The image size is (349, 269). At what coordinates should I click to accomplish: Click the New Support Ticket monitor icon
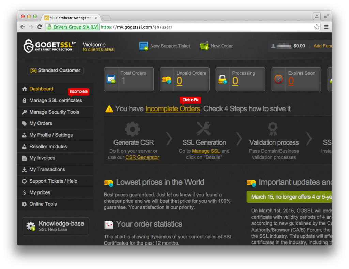[143, 46]
